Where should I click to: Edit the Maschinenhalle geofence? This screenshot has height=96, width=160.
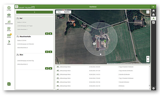click(x=50, y=52)
